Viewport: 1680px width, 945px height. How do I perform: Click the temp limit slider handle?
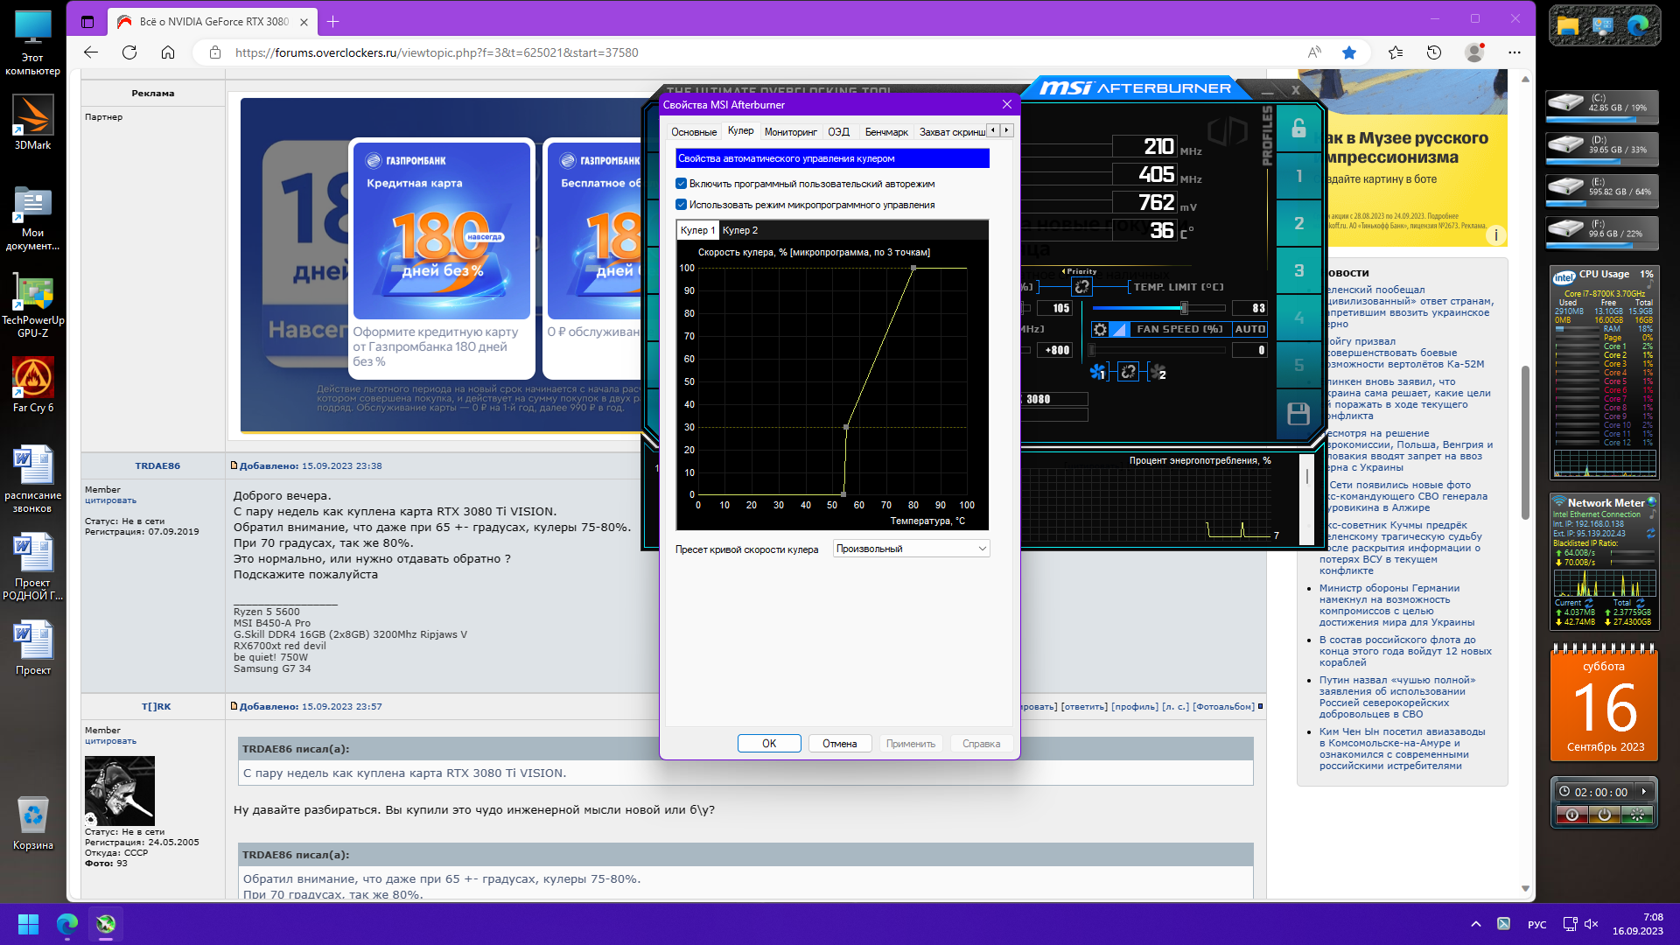[x=1184, y=308]
